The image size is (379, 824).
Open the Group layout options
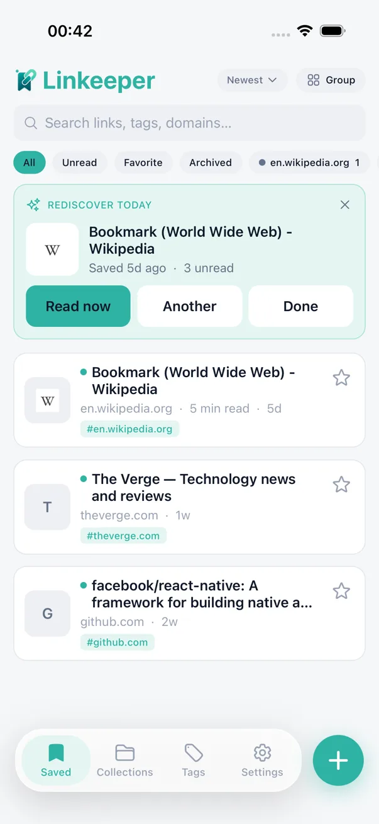(x=331, y=80)
